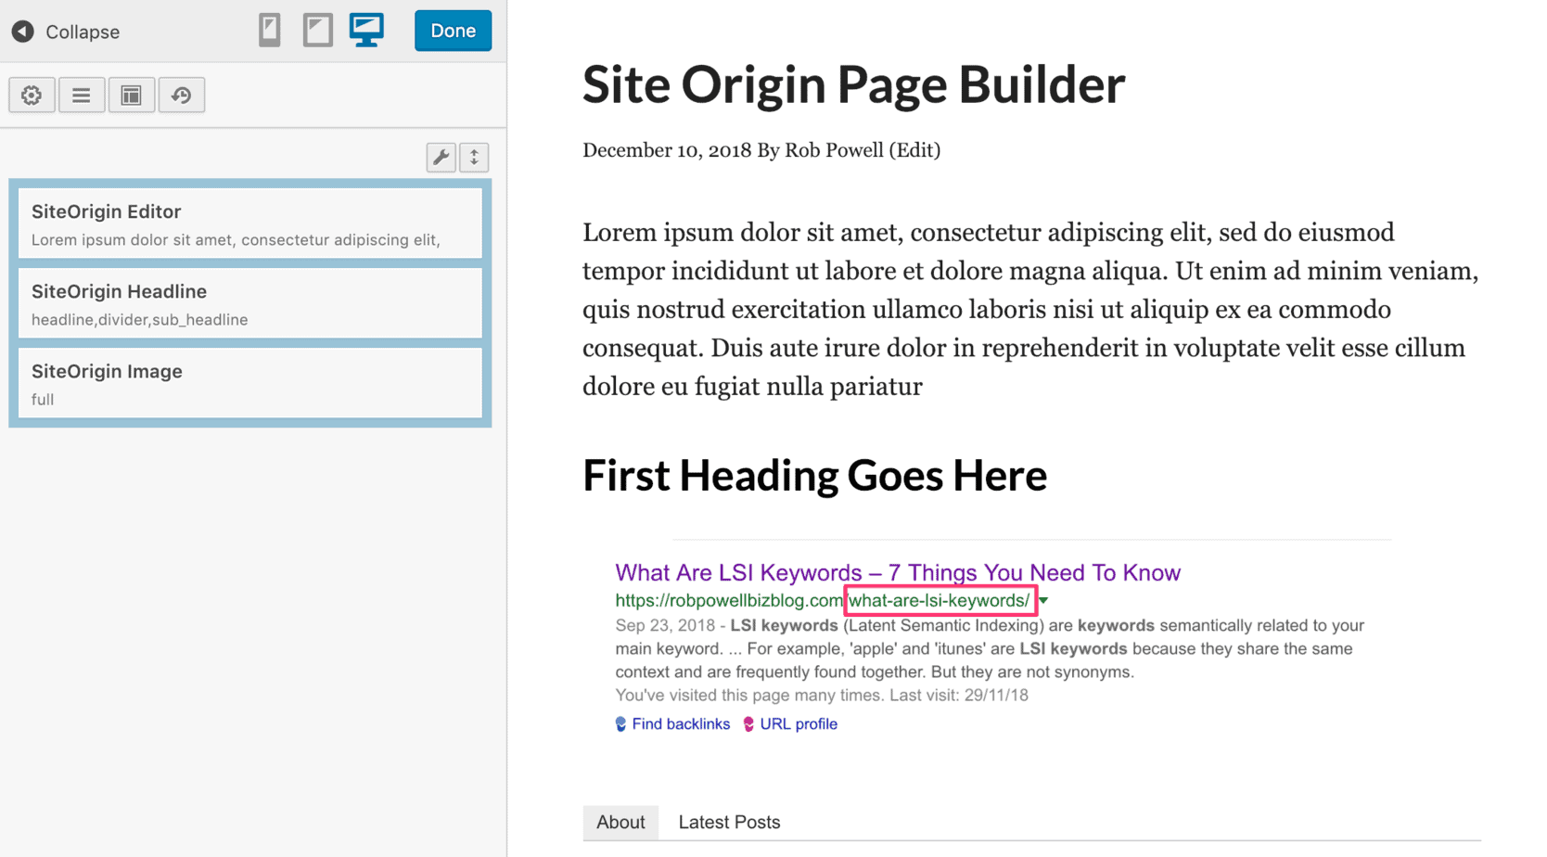Open the prebuilt layouts icon
Viewport: 1547px width, 857px height.
[x=132, y=95]
